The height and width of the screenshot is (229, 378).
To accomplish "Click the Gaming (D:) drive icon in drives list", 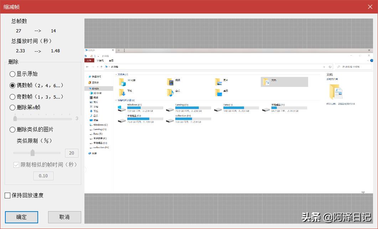I will pos(170,109).
